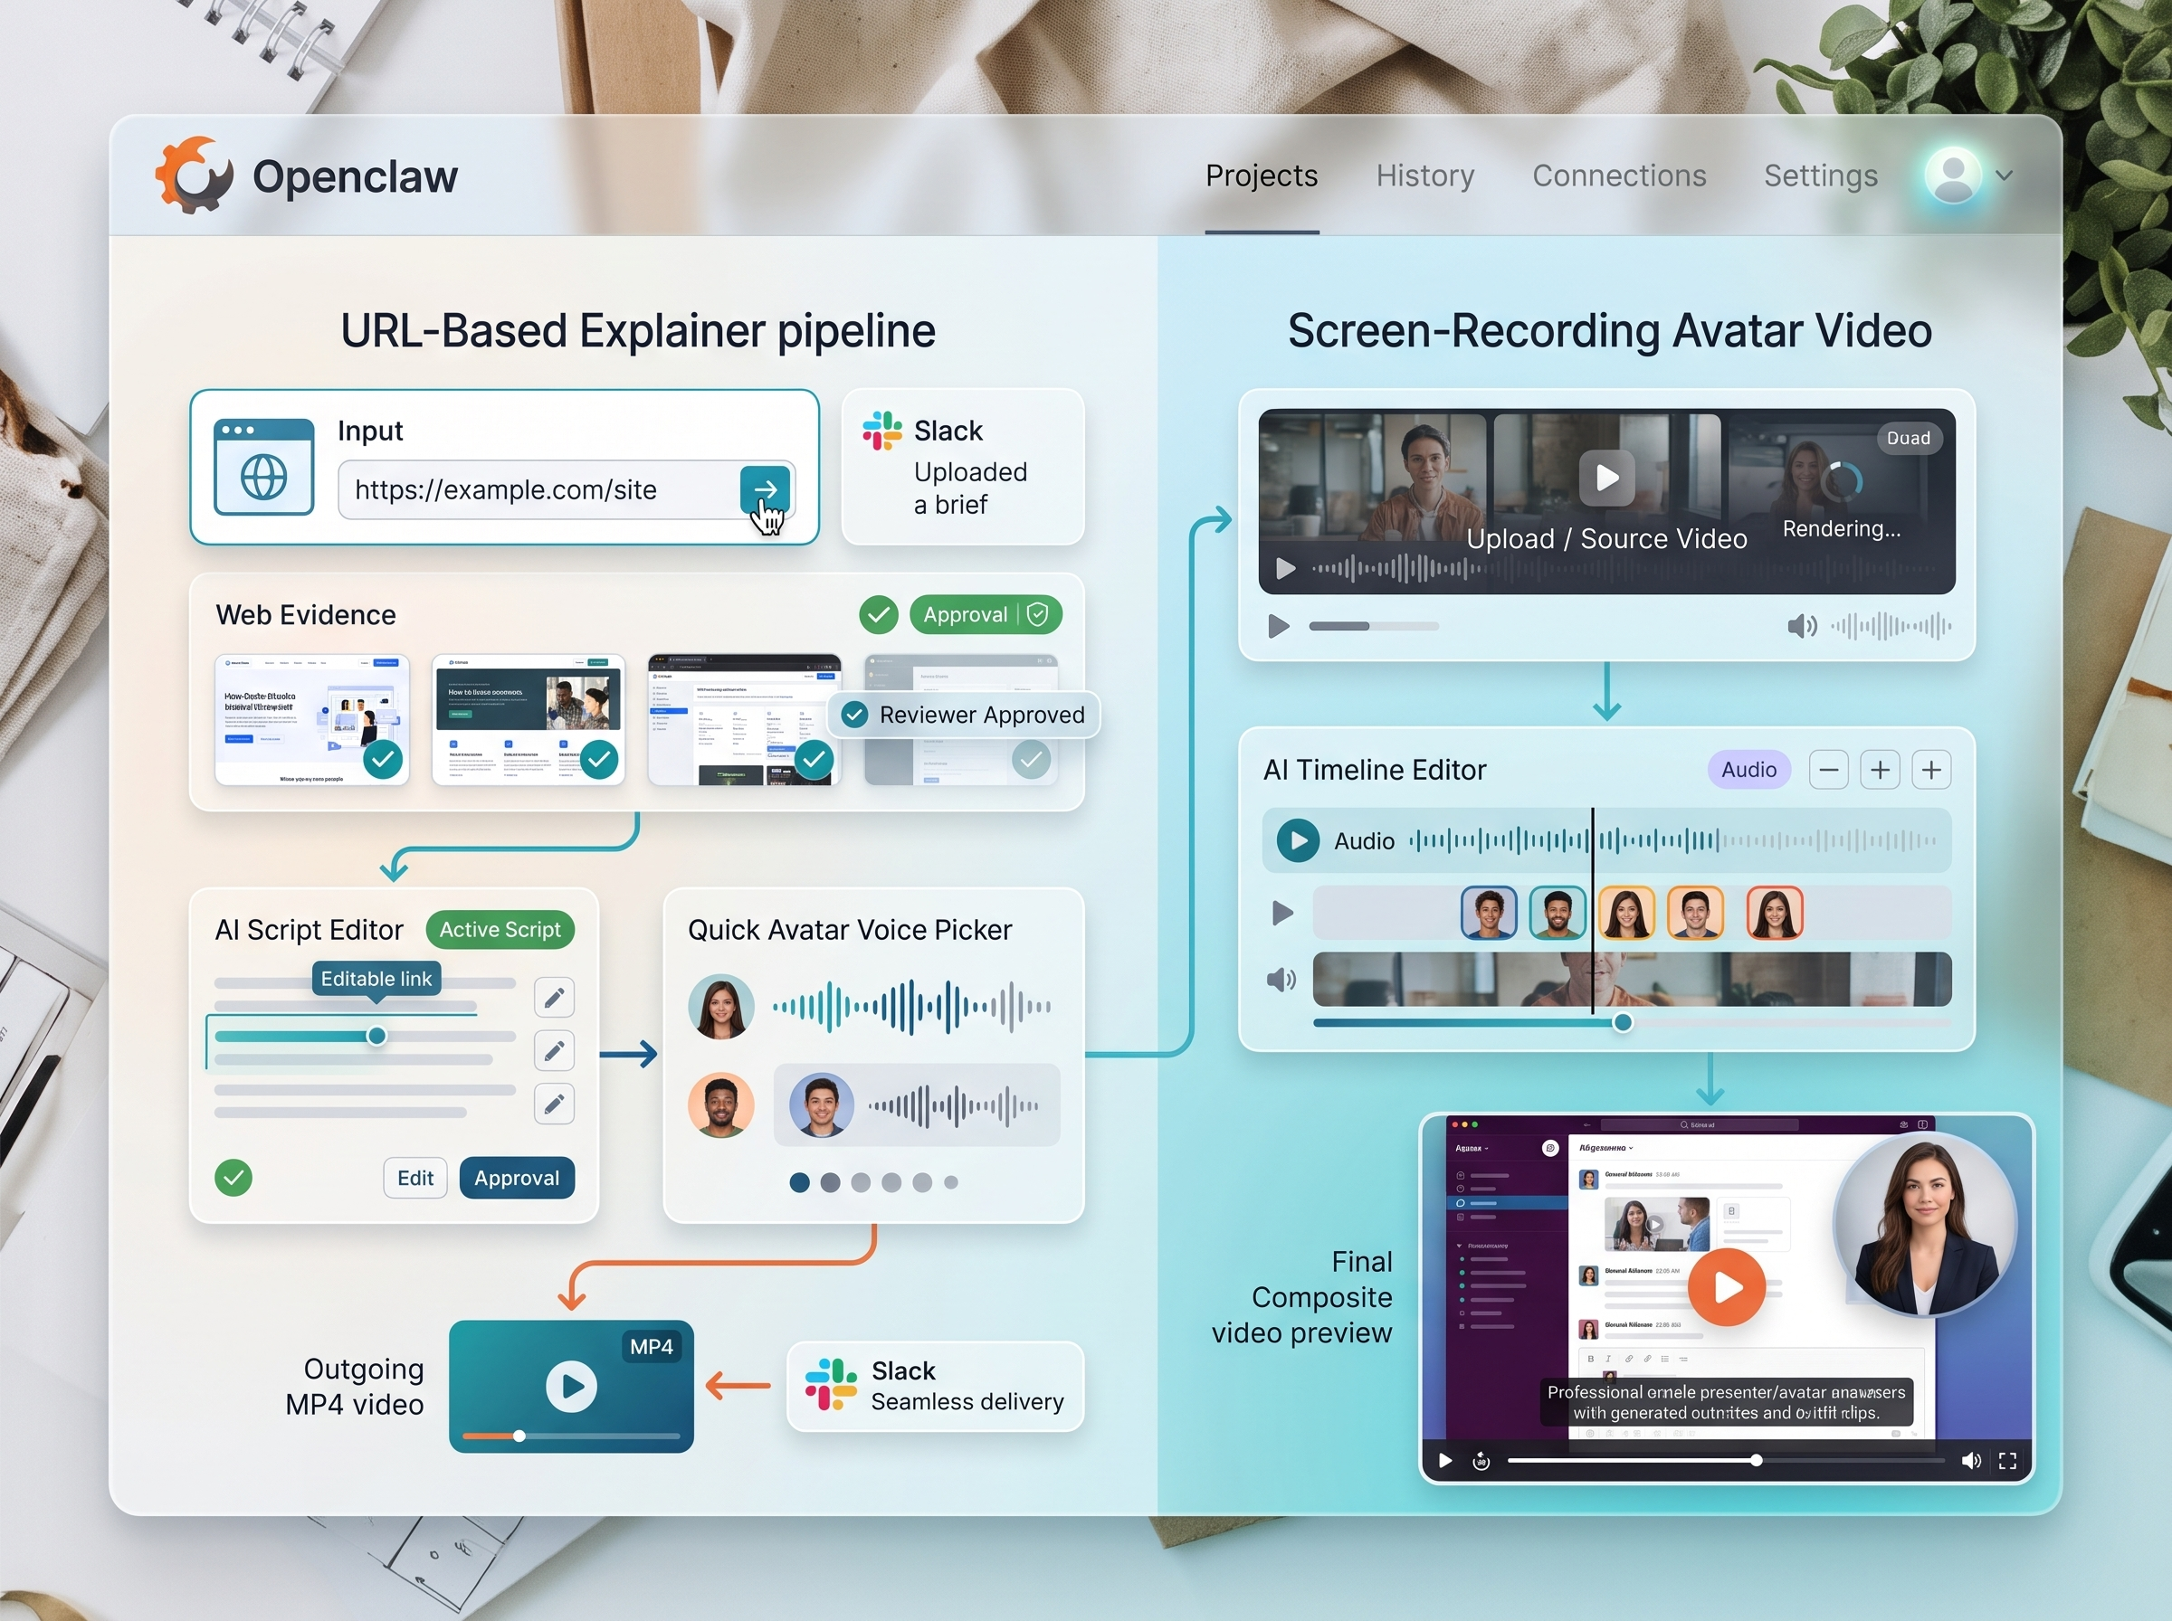Go to the Connections tab
The height and width of the screenshot is (1621, 2172).
pyautogui.click(x=1619, y=175)
